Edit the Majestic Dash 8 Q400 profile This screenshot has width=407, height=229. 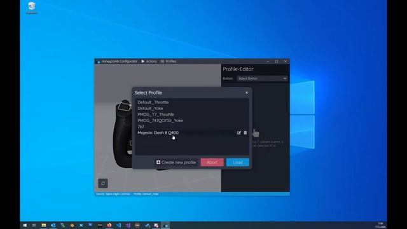point(239,133)
